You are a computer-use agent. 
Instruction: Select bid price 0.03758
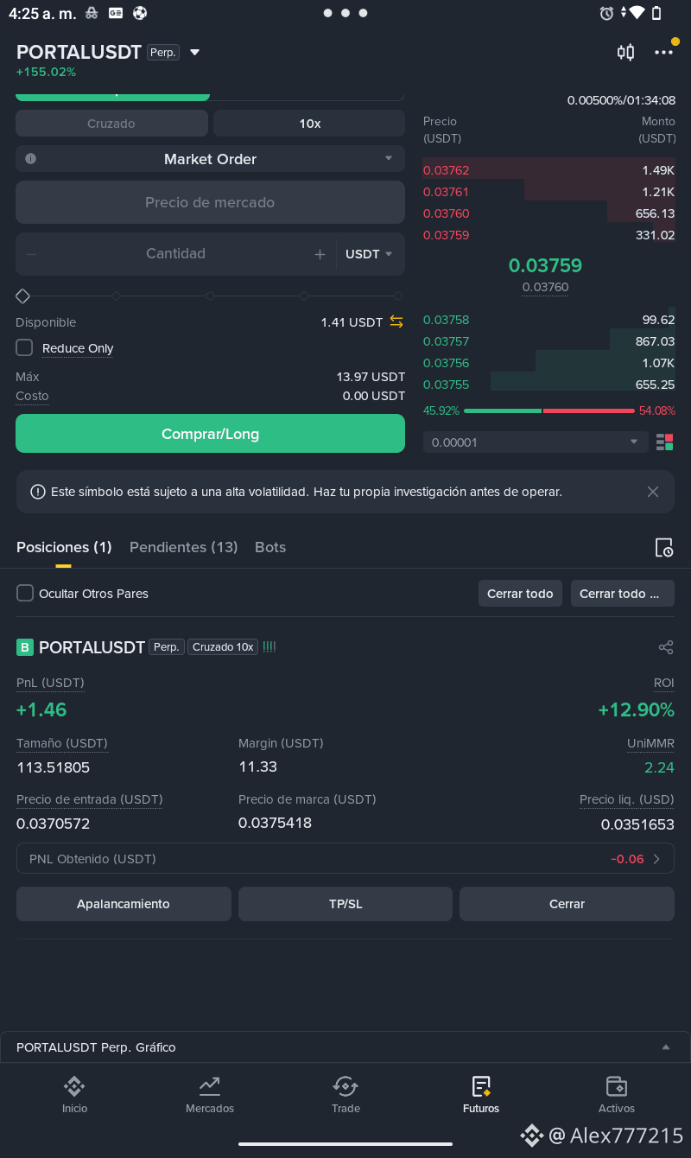tap(447, 320)
